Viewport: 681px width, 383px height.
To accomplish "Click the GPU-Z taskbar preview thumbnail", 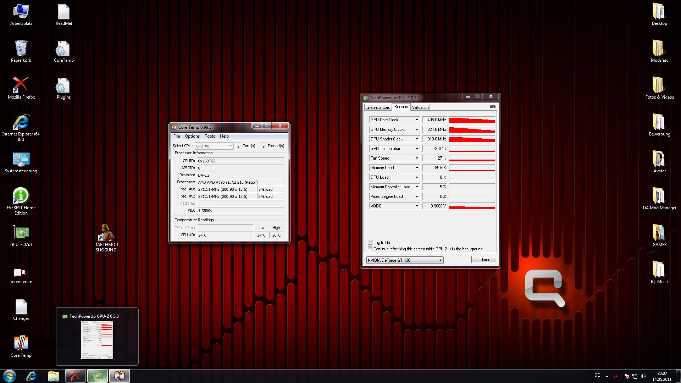I will pos(97,340).
